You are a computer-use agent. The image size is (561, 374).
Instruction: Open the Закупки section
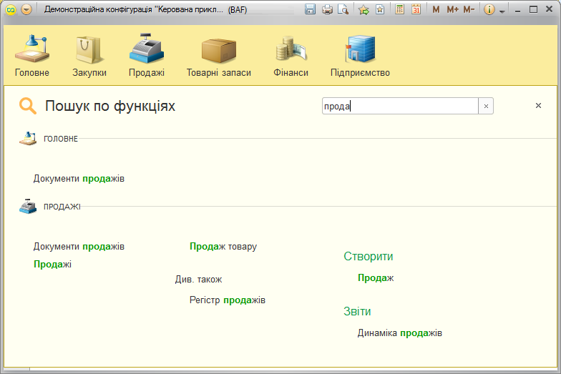(89, 56)
